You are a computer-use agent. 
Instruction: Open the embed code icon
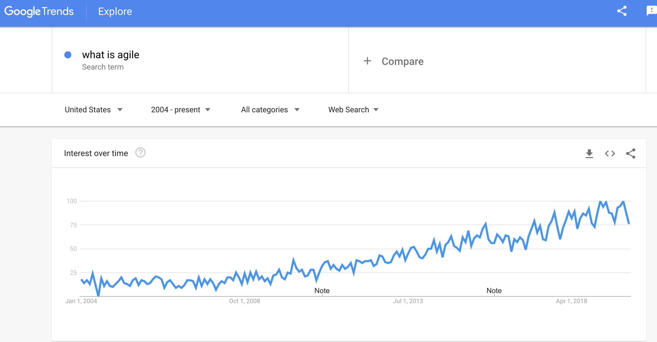pyautogui.click(x=610, y=153)
